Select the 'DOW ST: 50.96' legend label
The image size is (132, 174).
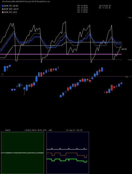click(x=11, y=6)
